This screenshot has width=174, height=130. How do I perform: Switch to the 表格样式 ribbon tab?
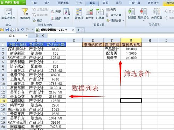[x=153, y=3]
